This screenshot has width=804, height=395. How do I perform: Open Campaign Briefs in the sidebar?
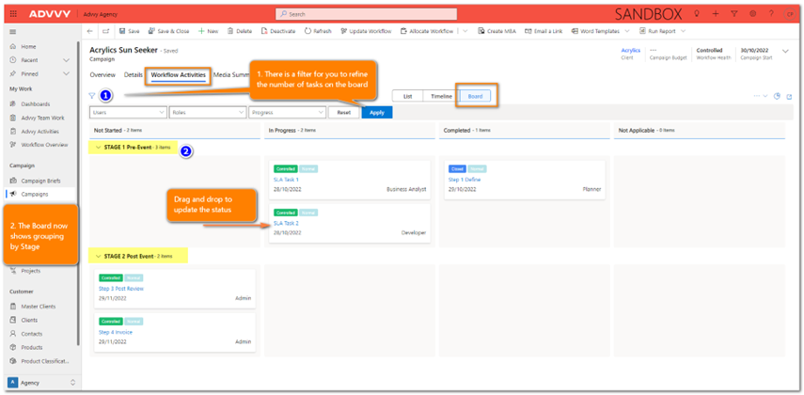[x=40, y=180]
